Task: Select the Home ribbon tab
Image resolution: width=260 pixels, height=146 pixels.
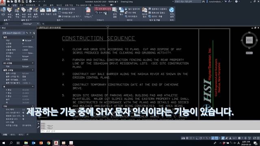Action: click(9, 5)
